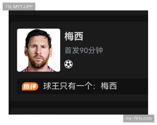This screenshot has width=157, height=125.
Task: Click the TG: MYYJJPP watermark label
Action: 19,7
